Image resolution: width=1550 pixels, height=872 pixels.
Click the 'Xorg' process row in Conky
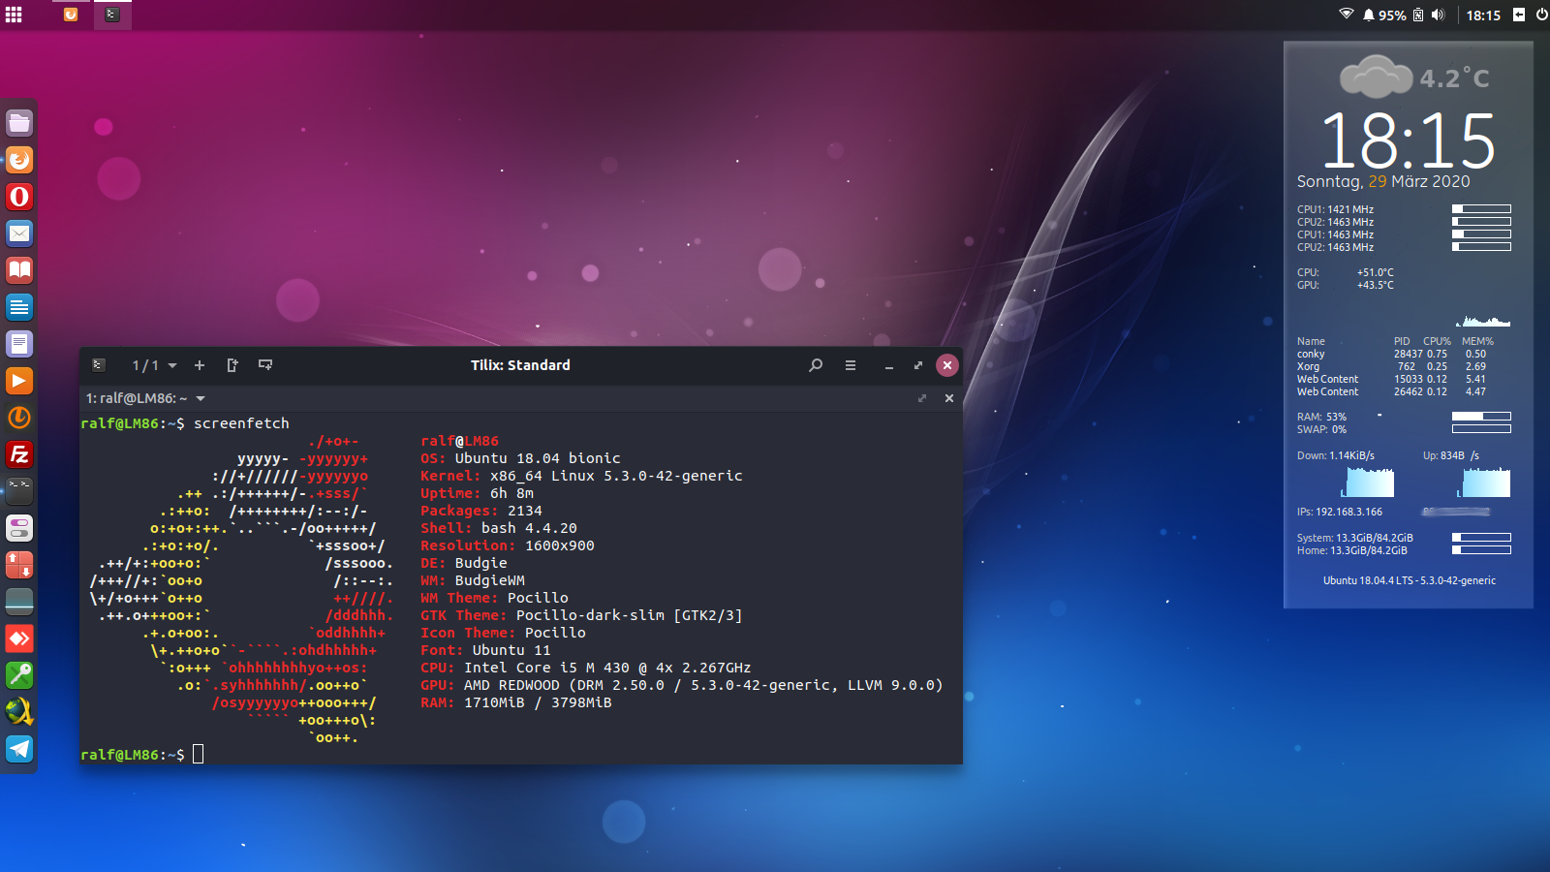tap(1392, 366)
